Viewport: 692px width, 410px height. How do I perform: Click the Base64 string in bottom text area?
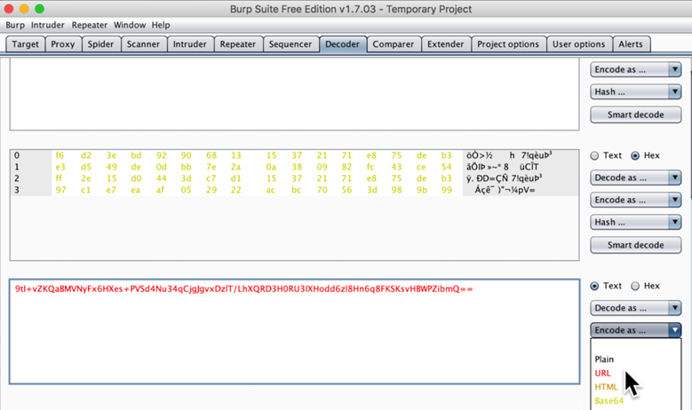pos(243,289)
